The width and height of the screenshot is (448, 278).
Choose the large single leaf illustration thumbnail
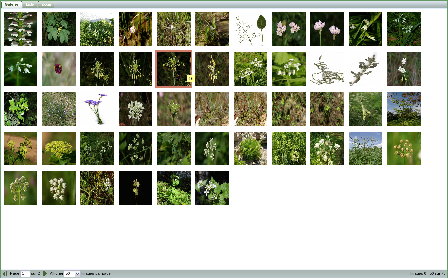click(251, 29)
